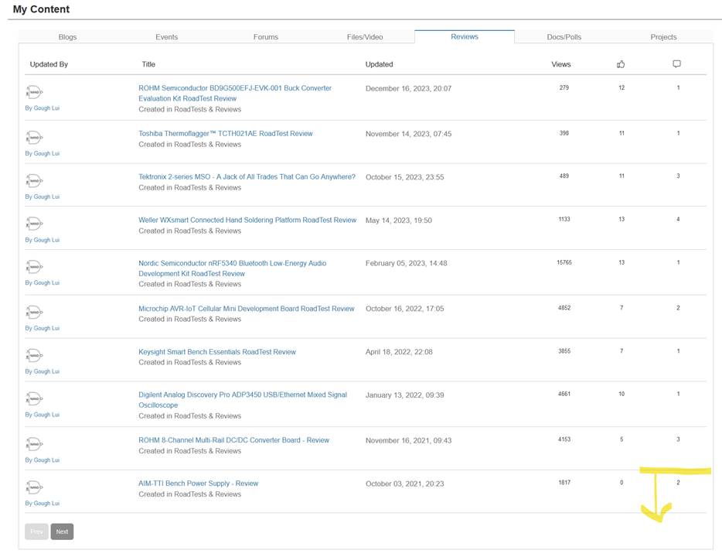Screen dimensions: 722x557
Task: Select date October 16, 2022, 17:05
Action: 405,309
